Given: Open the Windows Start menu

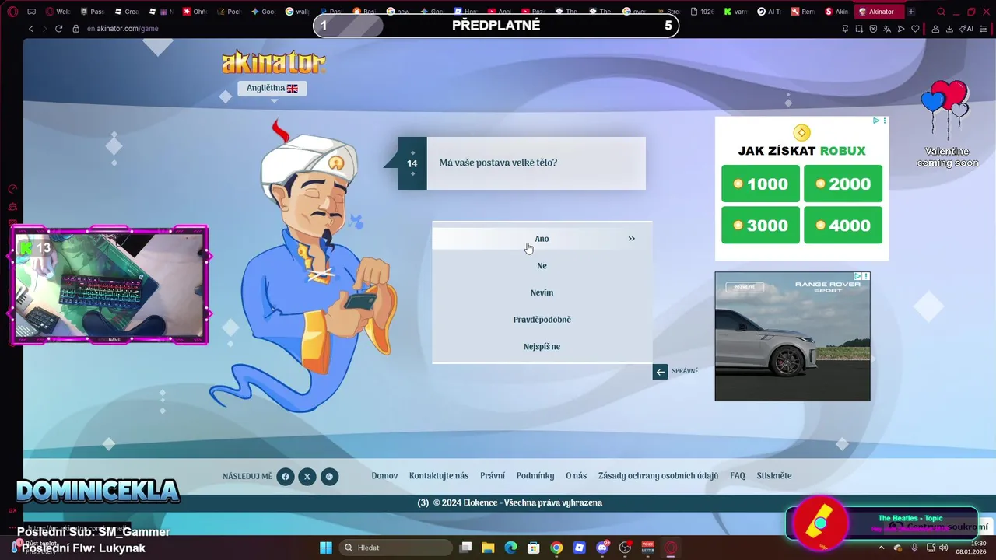Looking at the screenshot, I should (326, 548).
